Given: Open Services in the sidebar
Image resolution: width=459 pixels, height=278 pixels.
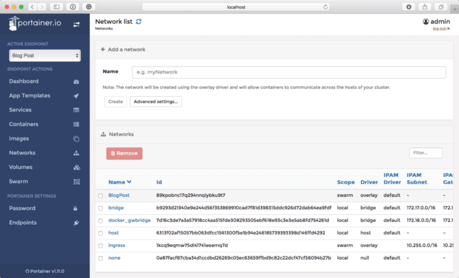Looking at the screenshot, I should [x=21, y=110].
